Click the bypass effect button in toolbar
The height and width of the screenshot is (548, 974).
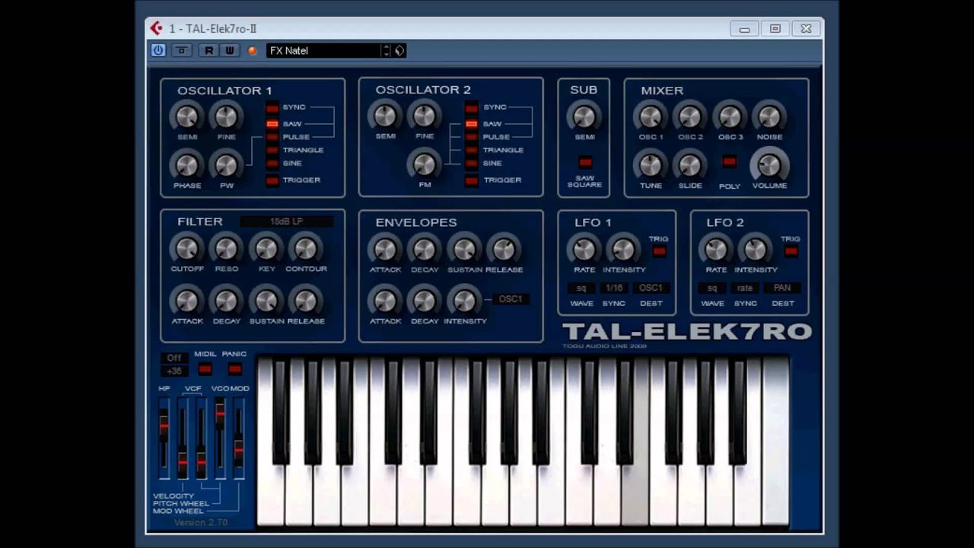(181, 50)
